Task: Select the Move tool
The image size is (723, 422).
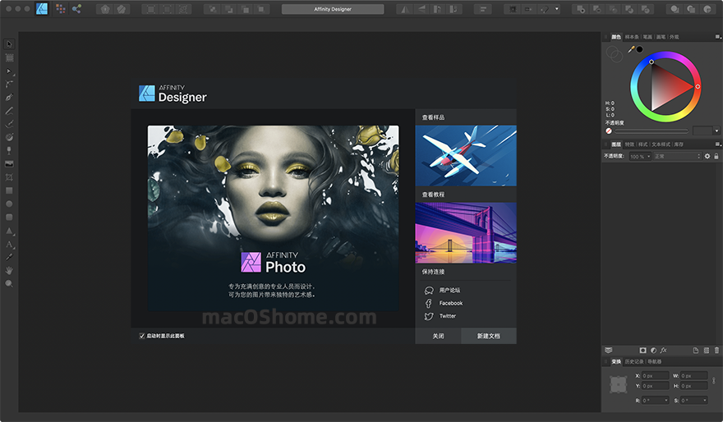Action: tap(9, 44)
